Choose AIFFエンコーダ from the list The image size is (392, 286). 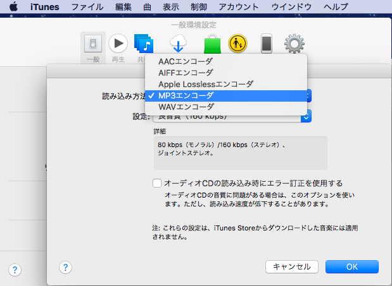click(226, 73)
